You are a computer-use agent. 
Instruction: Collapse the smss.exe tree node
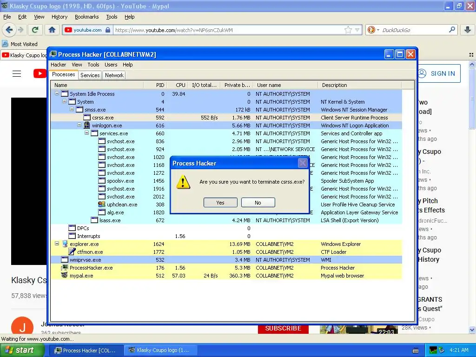click(x=72, y=109)
